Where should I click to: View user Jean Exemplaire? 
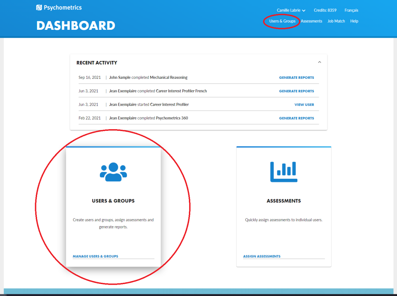coord(304,104)
